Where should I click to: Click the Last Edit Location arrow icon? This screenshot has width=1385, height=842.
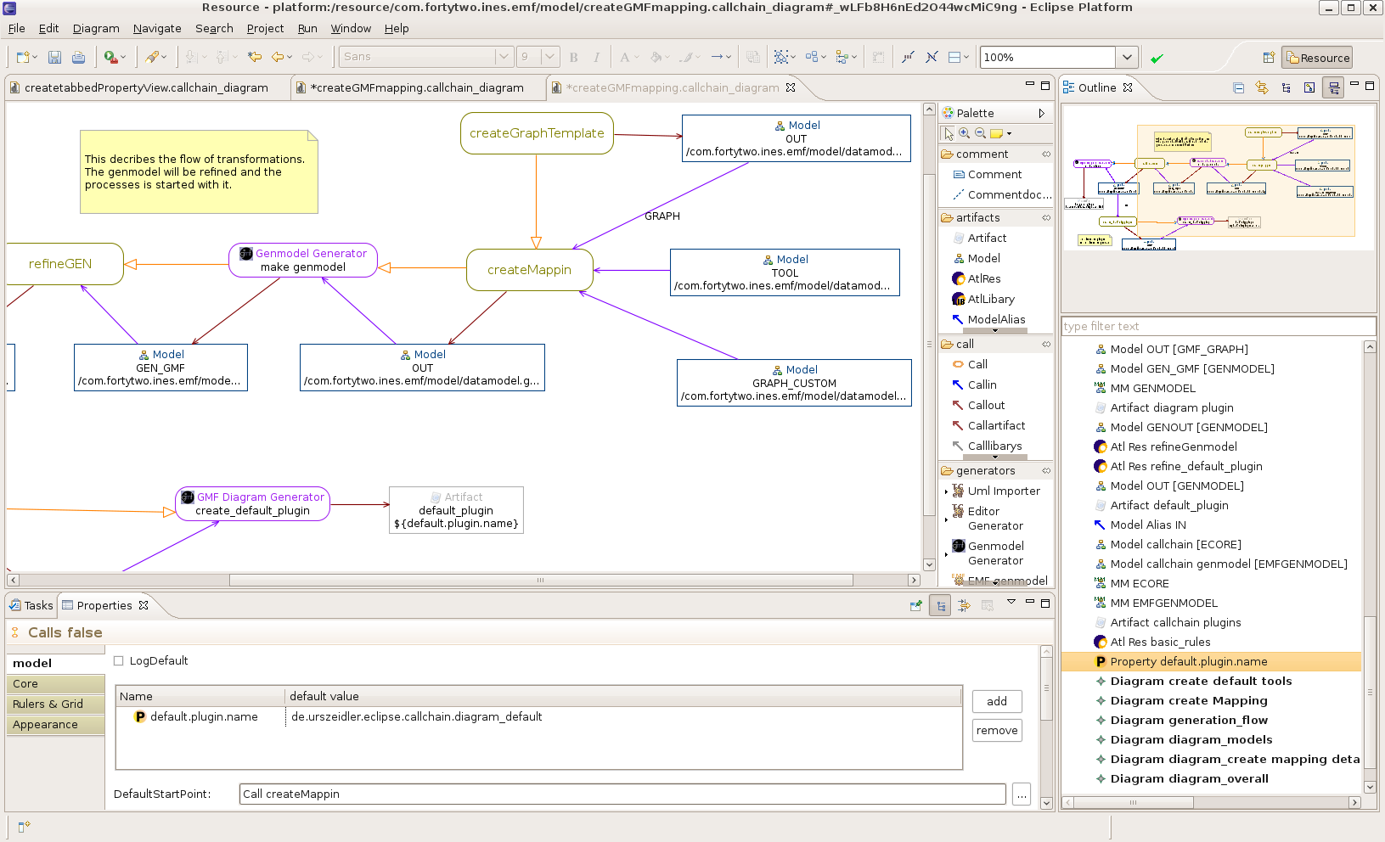254,57
